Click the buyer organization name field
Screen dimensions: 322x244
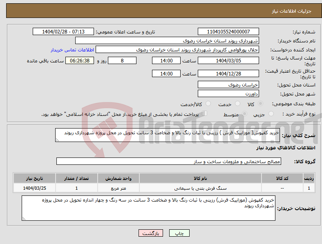click(167, 40)
